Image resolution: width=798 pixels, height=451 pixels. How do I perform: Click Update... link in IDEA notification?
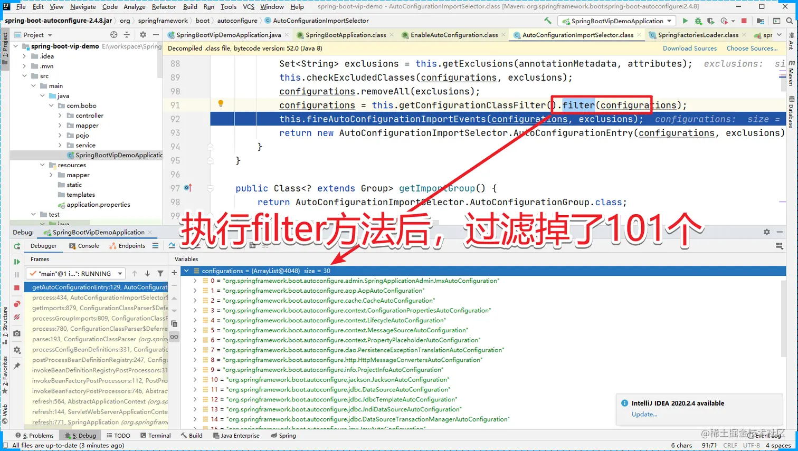pyautogui.click(x=644, y=414)
